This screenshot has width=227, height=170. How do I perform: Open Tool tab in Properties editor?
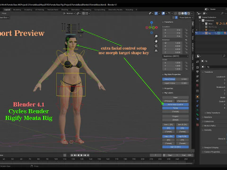tap(197, 62)
